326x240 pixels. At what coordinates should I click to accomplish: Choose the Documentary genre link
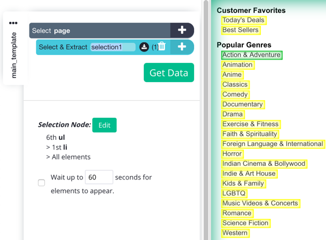click(x=243, y=104)
